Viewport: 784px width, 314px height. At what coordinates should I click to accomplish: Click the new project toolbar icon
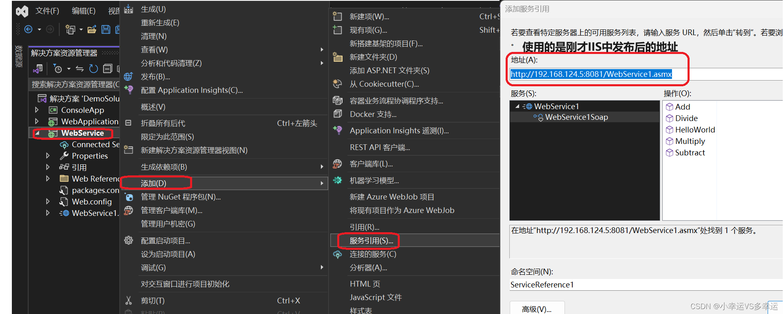pyautogui.click(x=70, y=29)
